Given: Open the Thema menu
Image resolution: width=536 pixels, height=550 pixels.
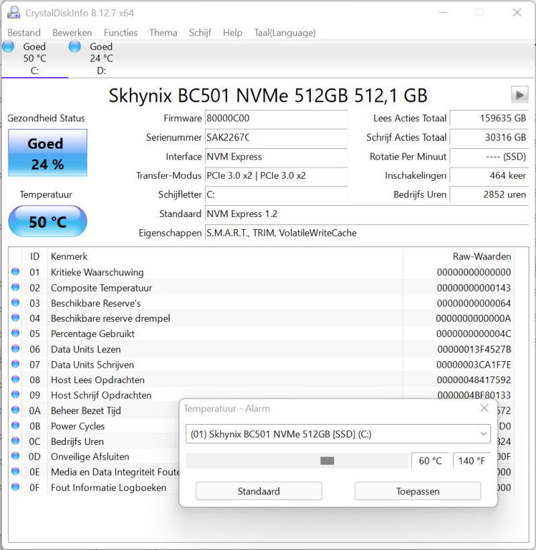Looking at the screenshot, I should 163,33.
